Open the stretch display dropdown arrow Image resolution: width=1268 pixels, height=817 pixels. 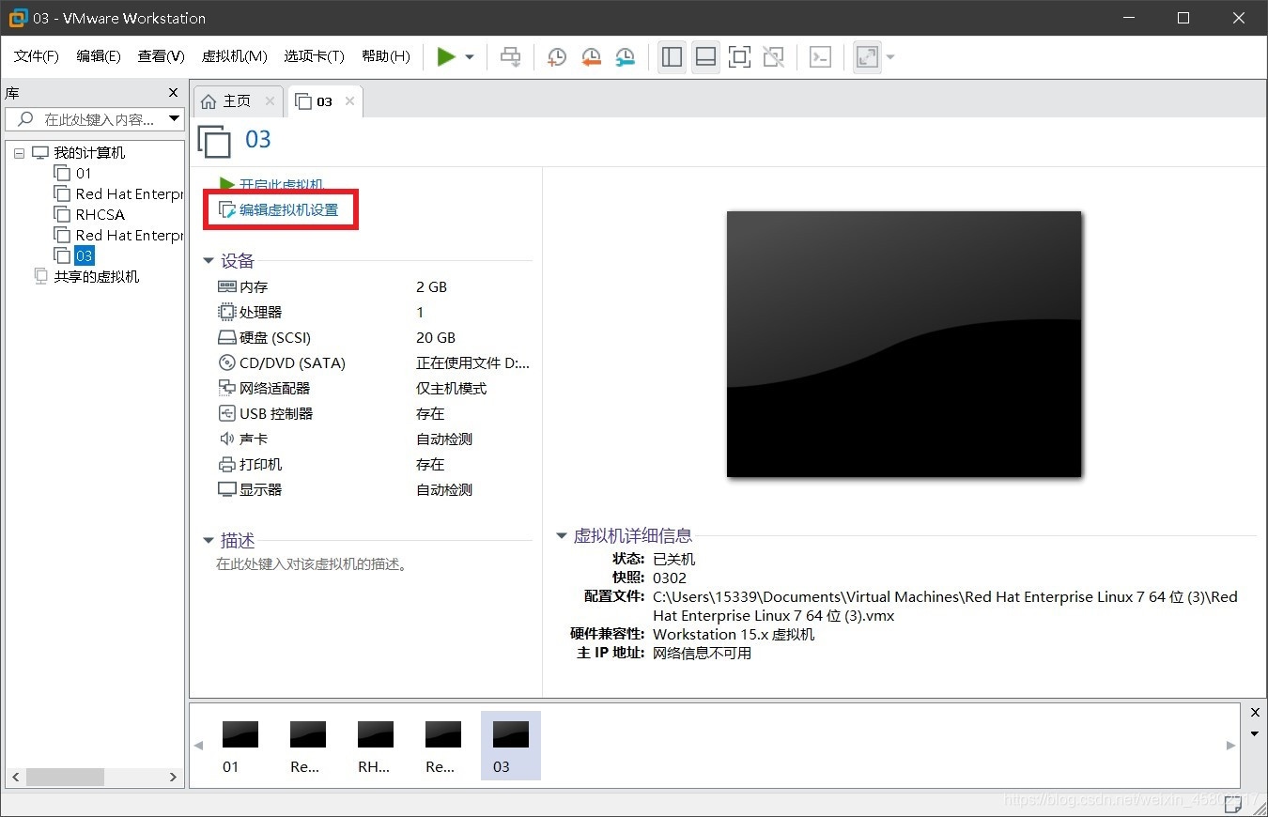[x=890, y=57]
